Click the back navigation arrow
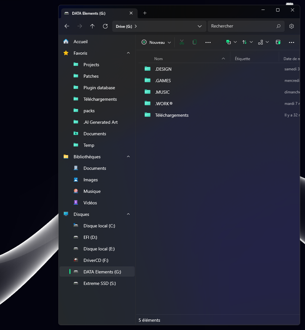This screenshot has height=330, width=305. (x=67, y=26)
